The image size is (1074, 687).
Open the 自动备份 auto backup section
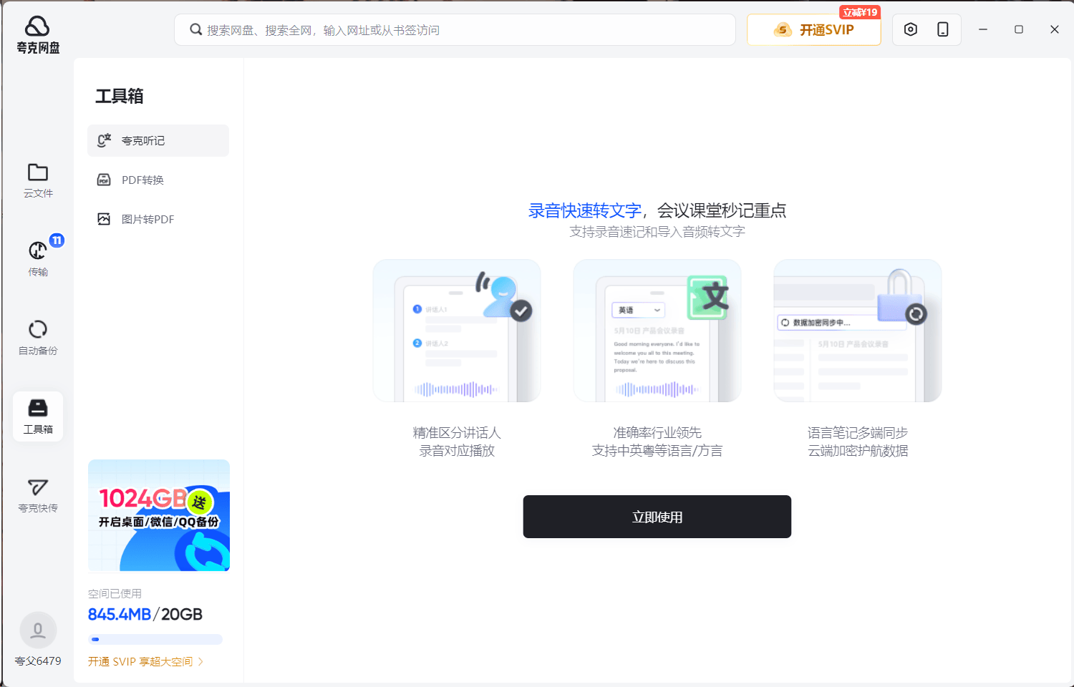[38, 338]
